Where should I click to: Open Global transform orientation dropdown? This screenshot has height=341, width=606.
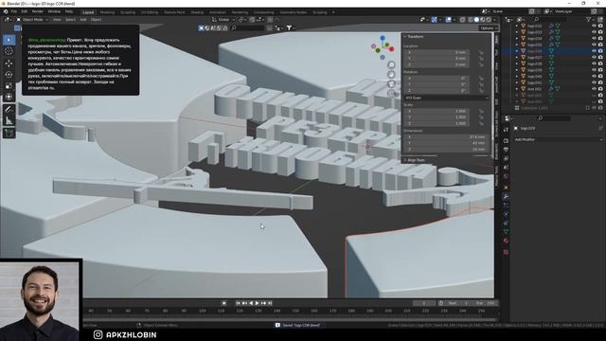[x=223, y=19]
